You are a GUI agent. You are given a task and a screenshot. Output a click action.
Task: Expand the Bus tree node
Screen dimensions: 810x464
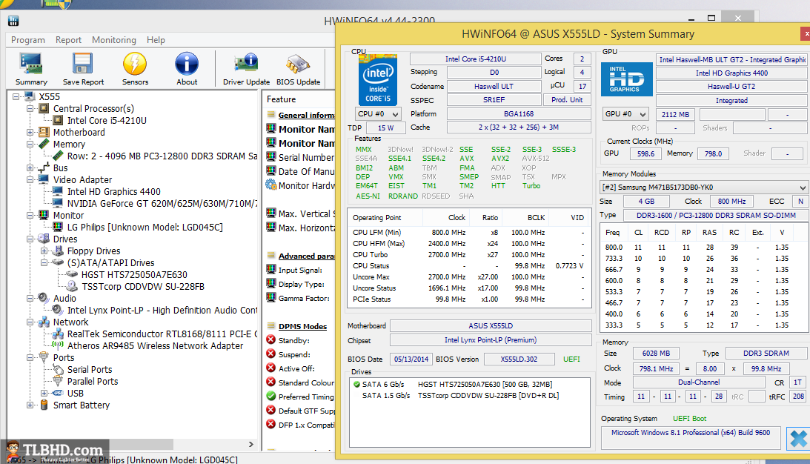point(30,168)
